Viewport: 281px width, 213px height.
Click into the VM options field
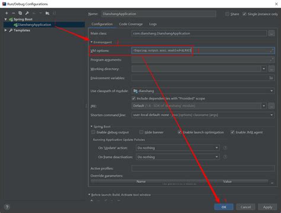coord(203,51)
